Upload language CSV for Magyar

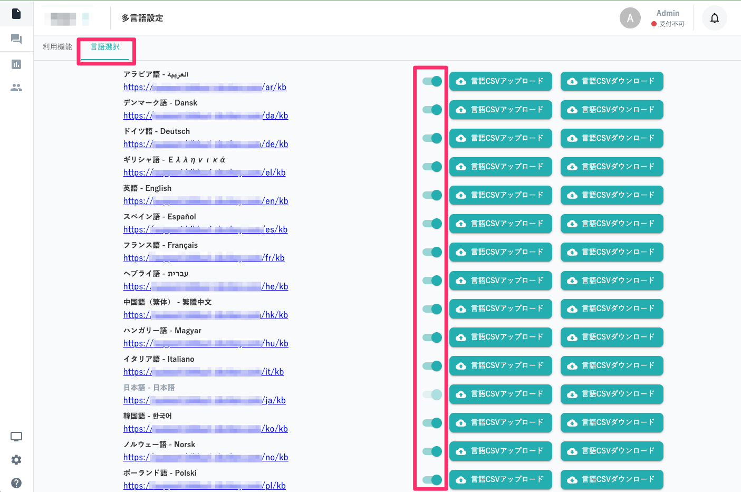(x=501, y=337)
